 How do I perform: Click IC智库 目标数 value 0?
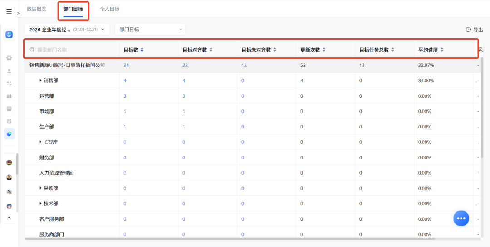[x=125, y=142]
